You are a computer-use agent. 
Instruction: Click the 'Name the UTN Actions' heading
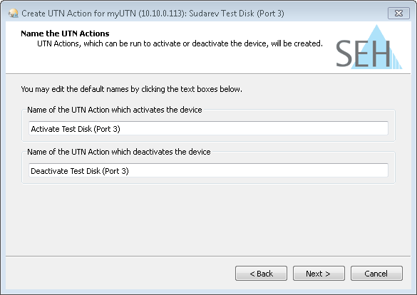coord(65,33)
